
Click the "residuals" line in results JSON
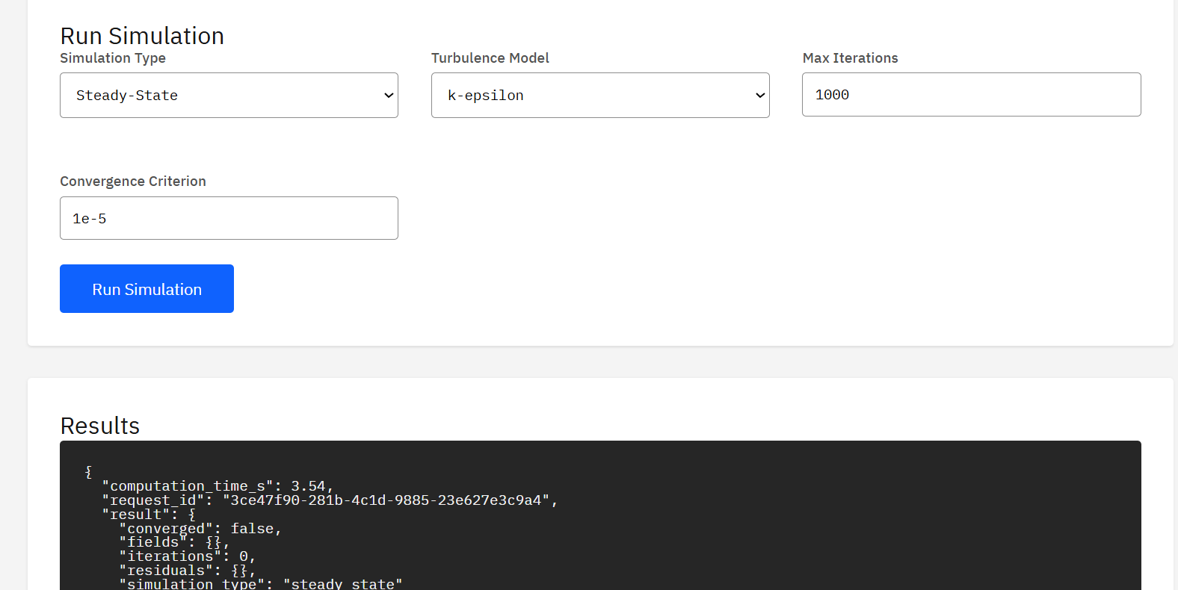[x=187, y=571]
